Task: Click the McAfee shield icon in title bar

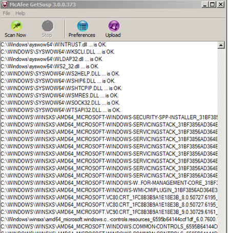Action: (5, 4)
